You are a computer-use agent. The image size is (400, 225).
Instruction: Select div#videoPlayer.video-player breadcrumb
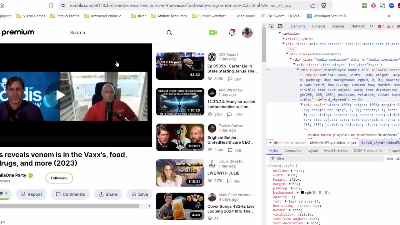pos(333,143)
